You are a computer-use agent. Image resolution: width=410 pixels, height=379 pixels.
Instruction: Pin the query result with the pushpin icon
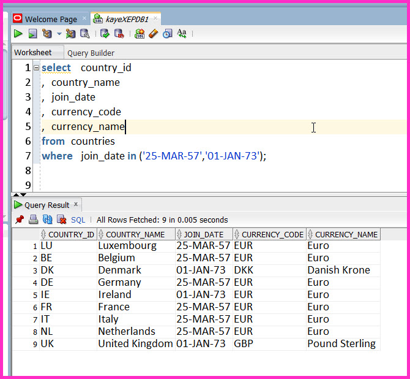tap(20, 220)
